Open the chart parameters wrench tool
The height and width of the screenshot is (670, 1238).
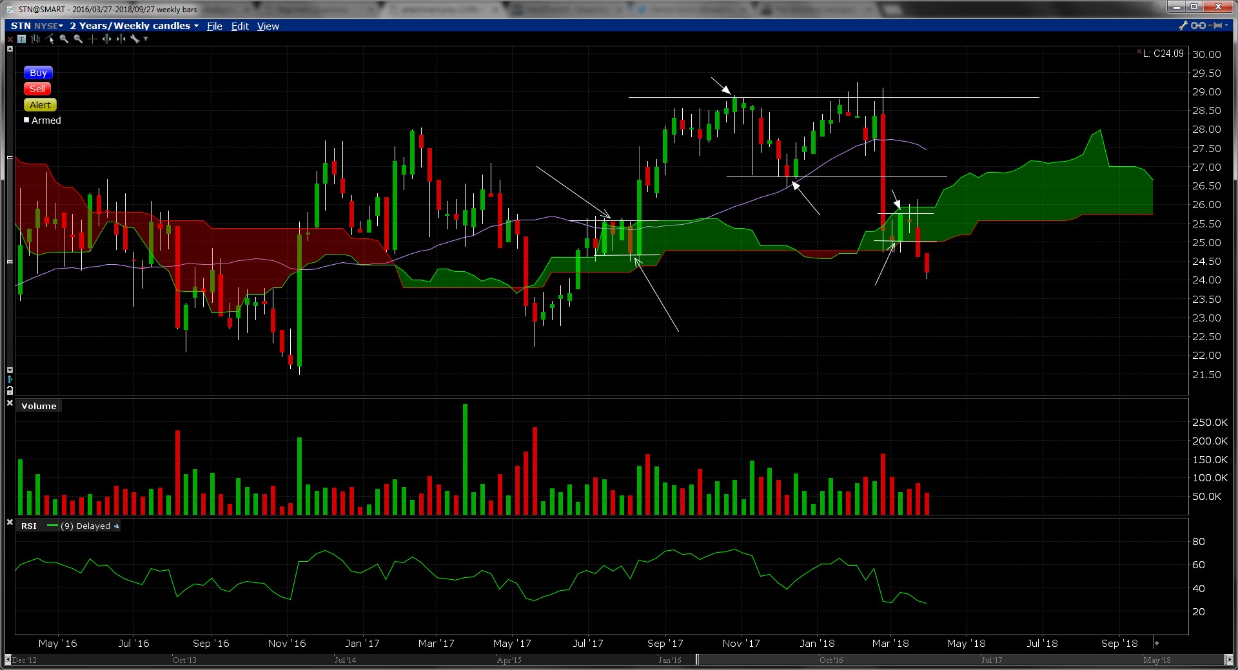135,39
